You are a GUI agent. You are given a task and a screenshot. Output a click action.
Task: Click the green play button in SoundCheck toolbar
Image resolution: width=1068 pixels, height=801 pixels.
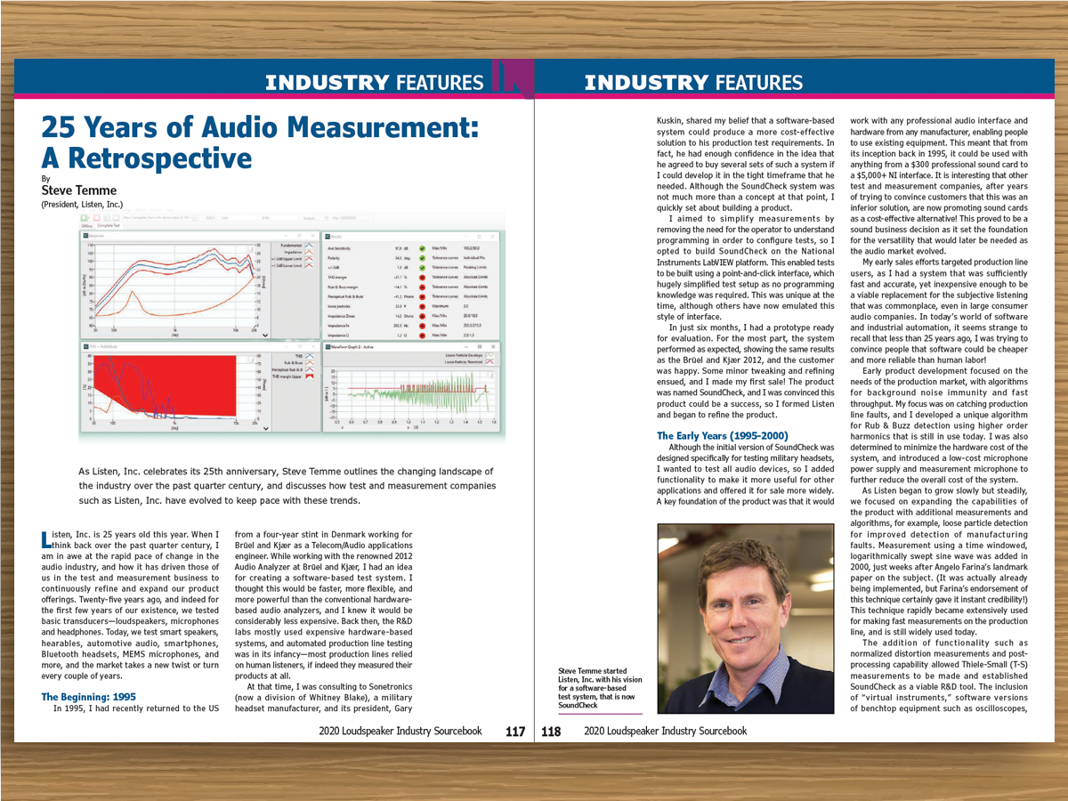(83, 217)
